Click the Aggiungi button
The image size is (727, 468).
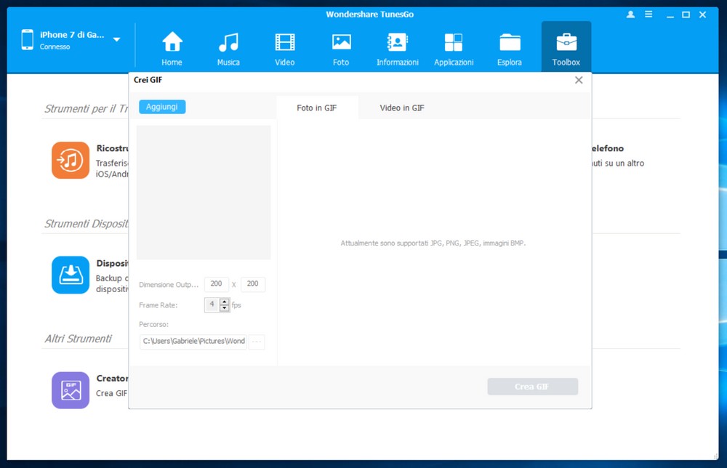tap(162, 107)
